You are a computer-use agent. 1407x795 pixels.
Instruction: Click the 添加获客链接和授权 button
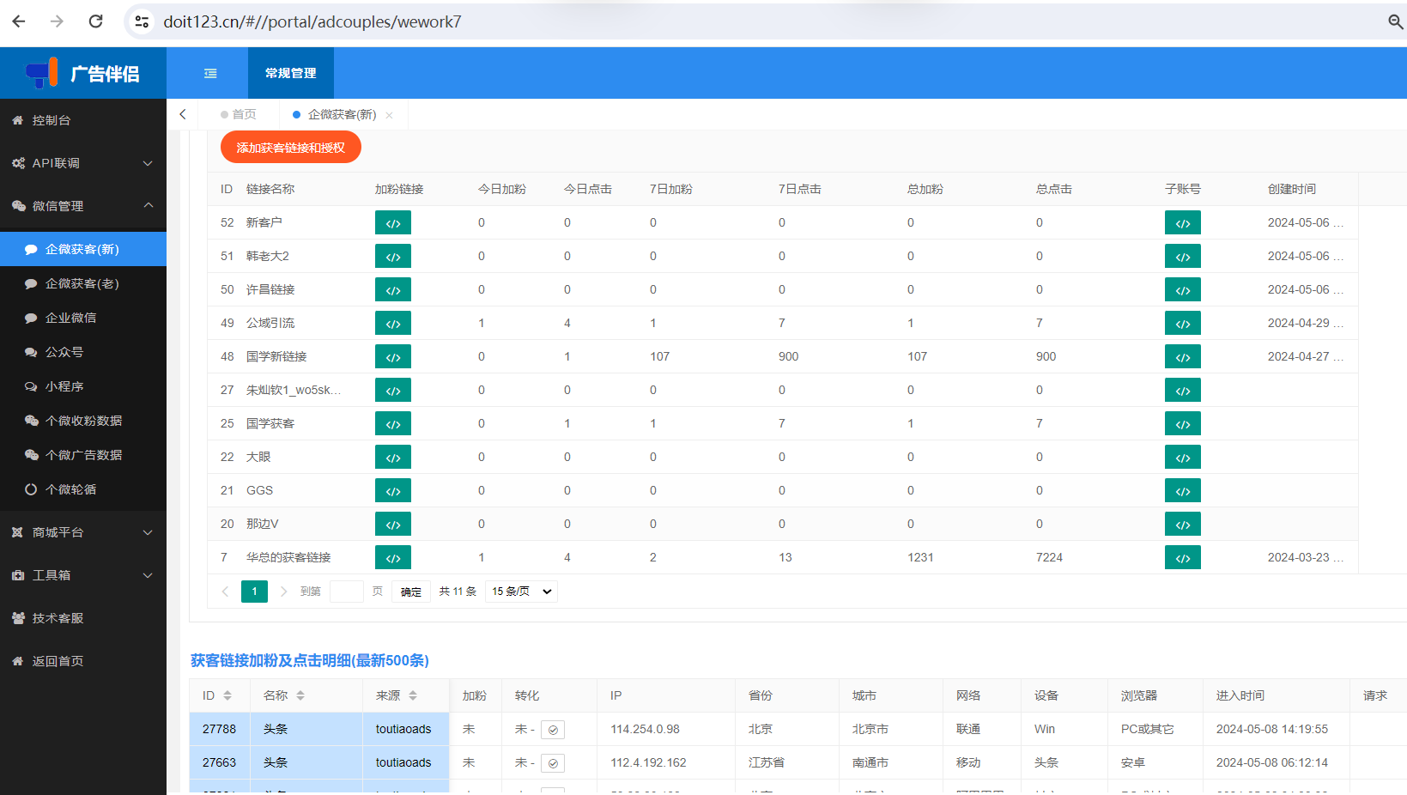point(291,148)
